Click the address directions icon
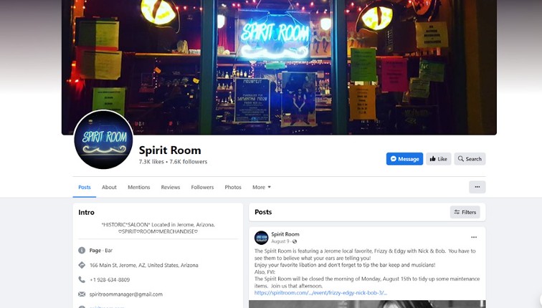The width and height of the screenshot is (542, 308). 82,265
